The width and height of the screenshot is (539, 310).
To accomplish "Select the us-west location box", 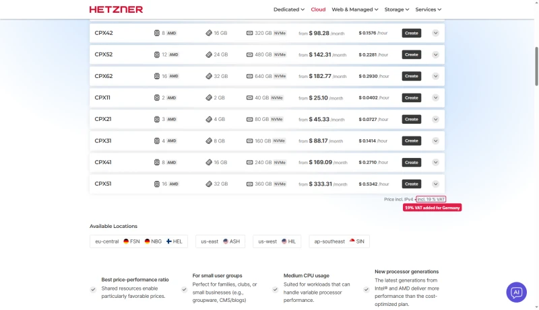I will click(x=277, y=241).
